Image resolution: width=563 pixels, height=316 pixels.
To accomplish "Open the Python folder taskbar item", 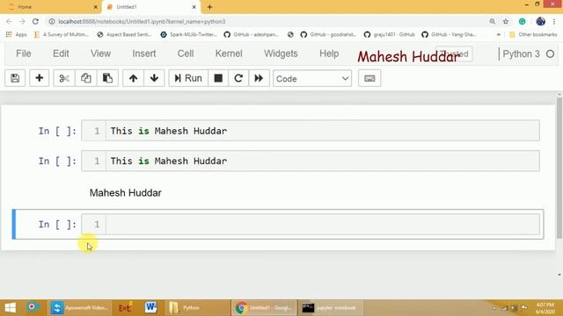I will (197, 308).
